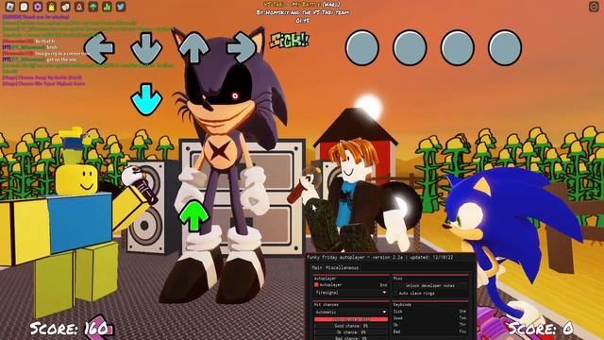Enable Auto claim rings checkbox
604x340 pixels.
click(x=395, y=294)
